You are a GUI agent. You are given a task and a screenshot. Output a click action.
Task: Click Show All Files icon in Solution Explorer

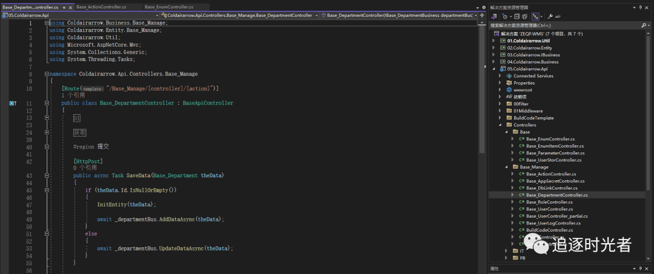(524, 17)
